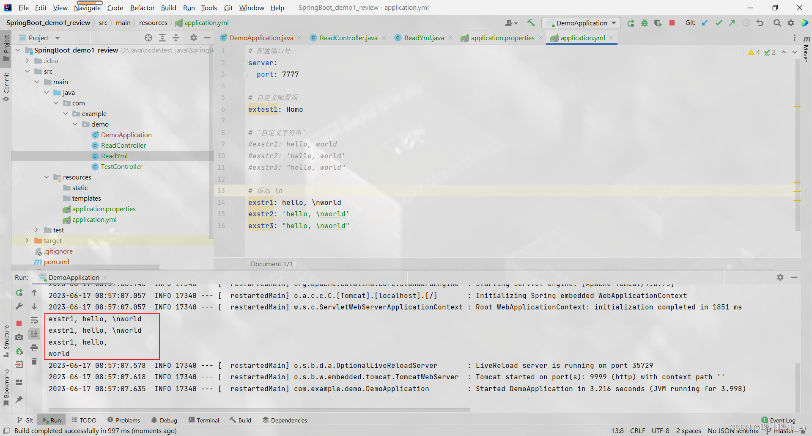Toggle the Project side tool window

(6, 47)
